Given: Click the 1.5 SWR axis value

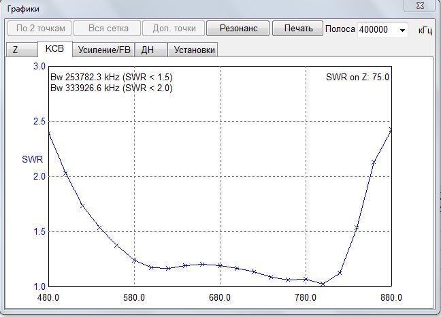Looking at the screenshot, I should [x=39, y=231].
